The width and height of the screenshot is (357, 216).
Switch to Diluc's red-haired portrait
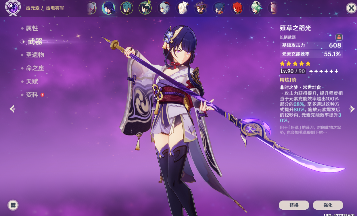(237, 8)
